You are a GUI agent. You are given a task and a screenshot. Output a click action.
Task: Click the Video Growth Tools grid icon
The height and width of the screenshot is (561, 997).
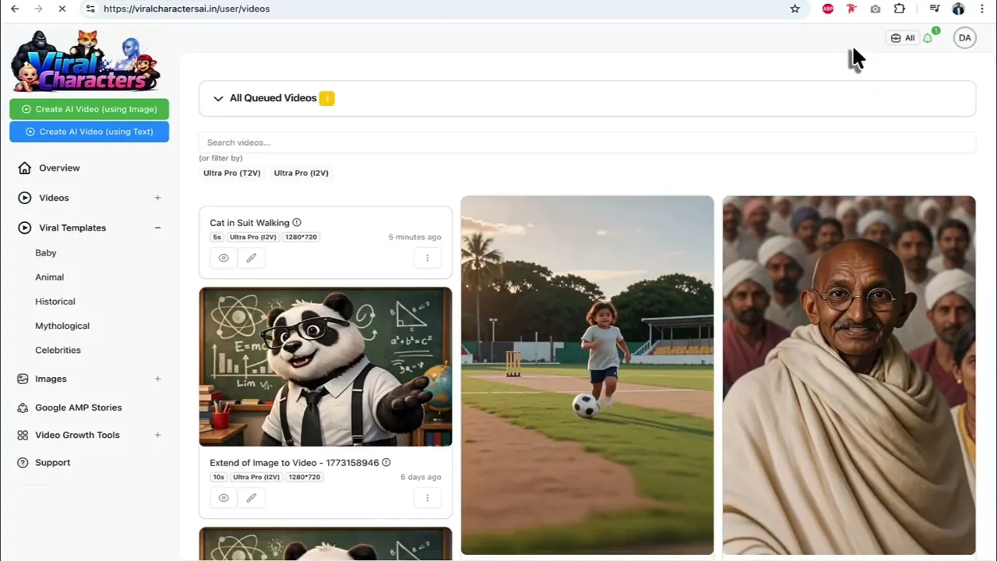click(23, 435)
